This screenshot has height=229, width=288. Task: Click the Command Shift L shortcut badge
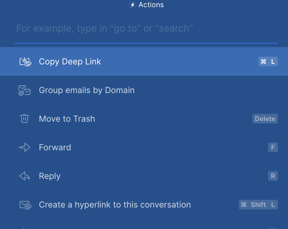click(x=258, y=205)
